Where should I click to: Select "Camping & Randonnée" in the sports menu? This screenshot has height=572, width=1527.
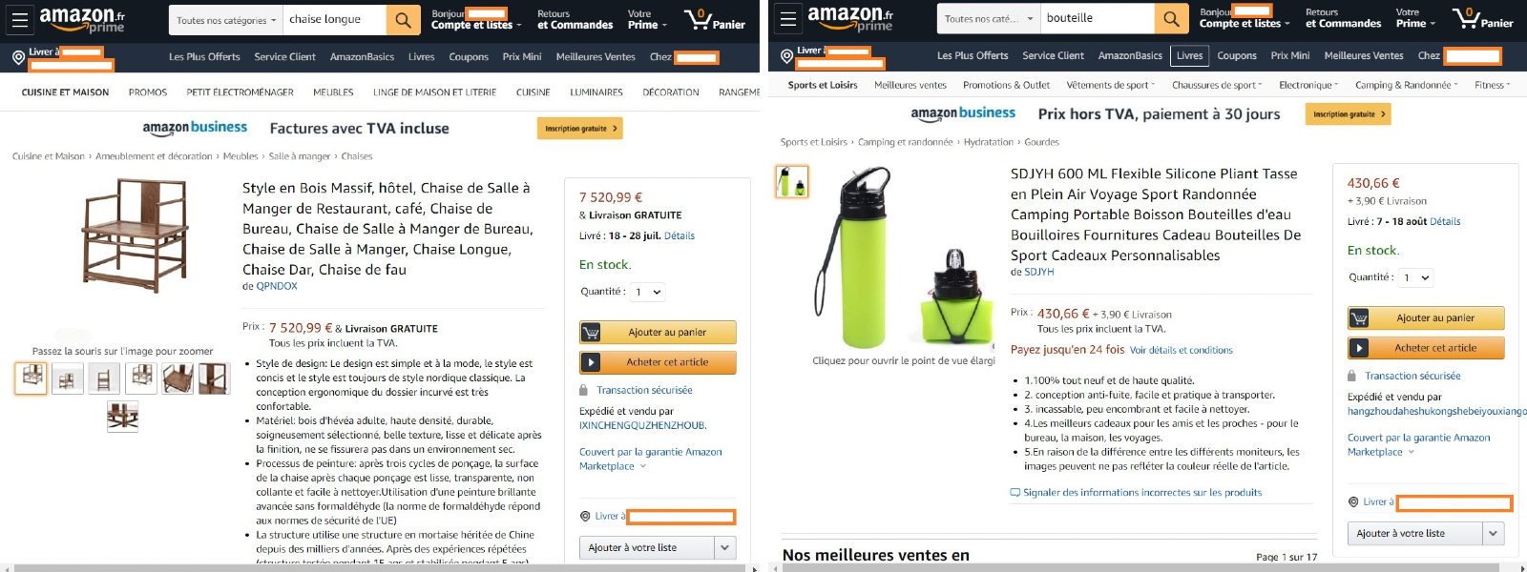pyautogui.click(x=1406, y=85)
